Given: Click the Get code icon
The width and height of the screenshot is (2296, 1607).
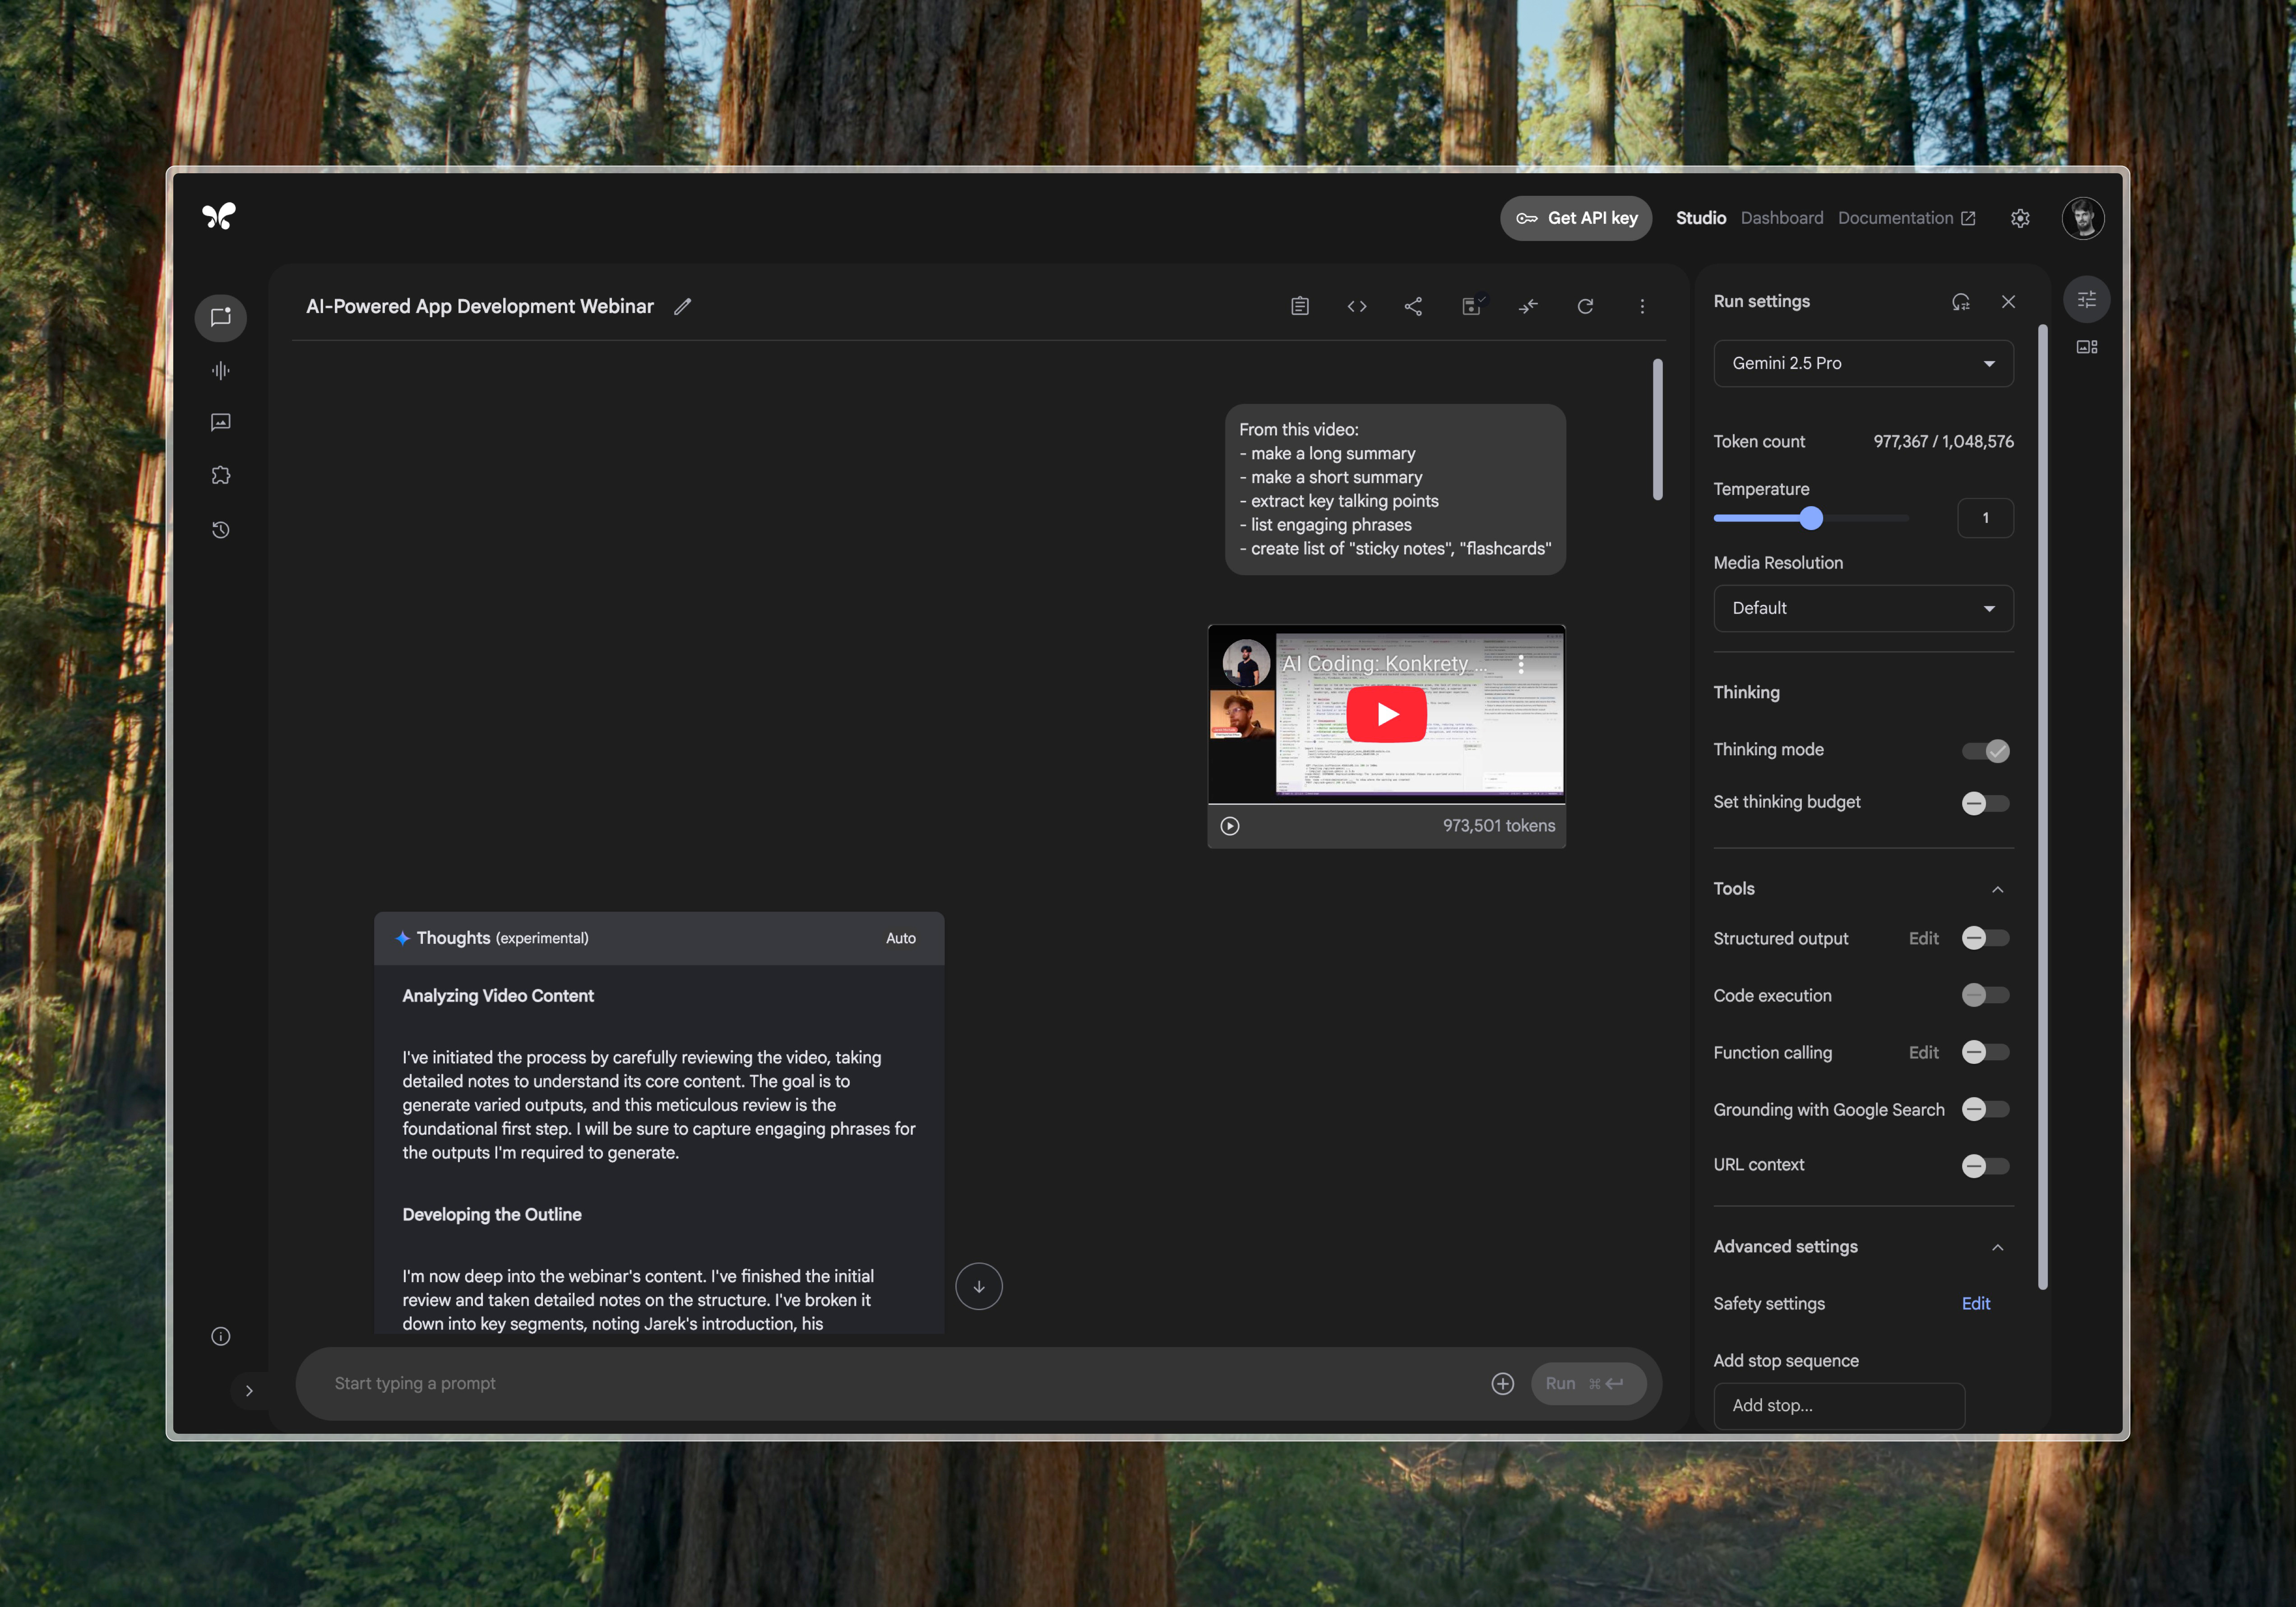Looking at the screenshot, I should [x=1356, y=307].
